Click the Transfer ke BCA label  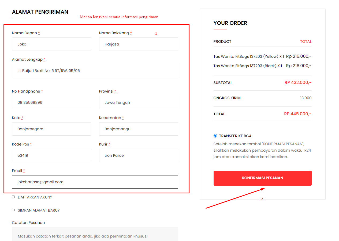[x=235, y=136]
